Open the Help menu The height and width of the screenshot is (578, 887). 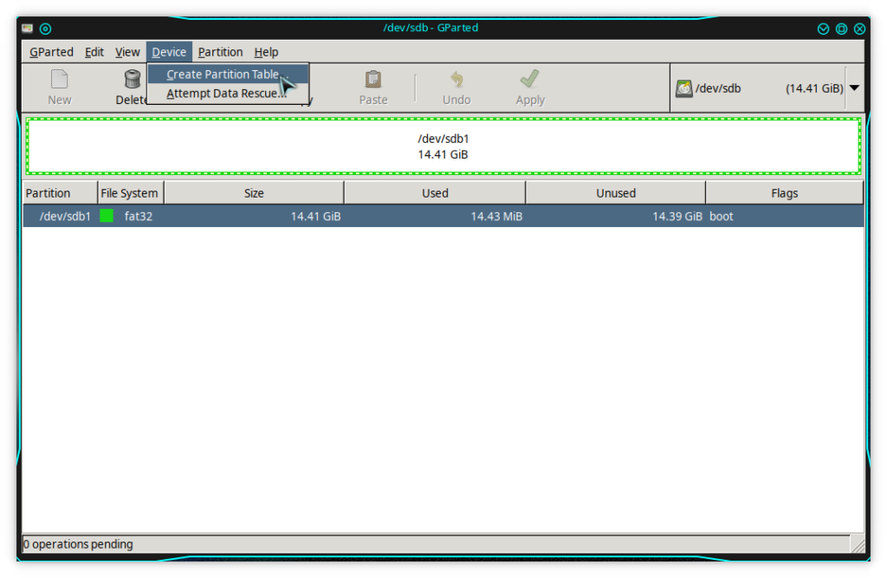tap(266, 52)
